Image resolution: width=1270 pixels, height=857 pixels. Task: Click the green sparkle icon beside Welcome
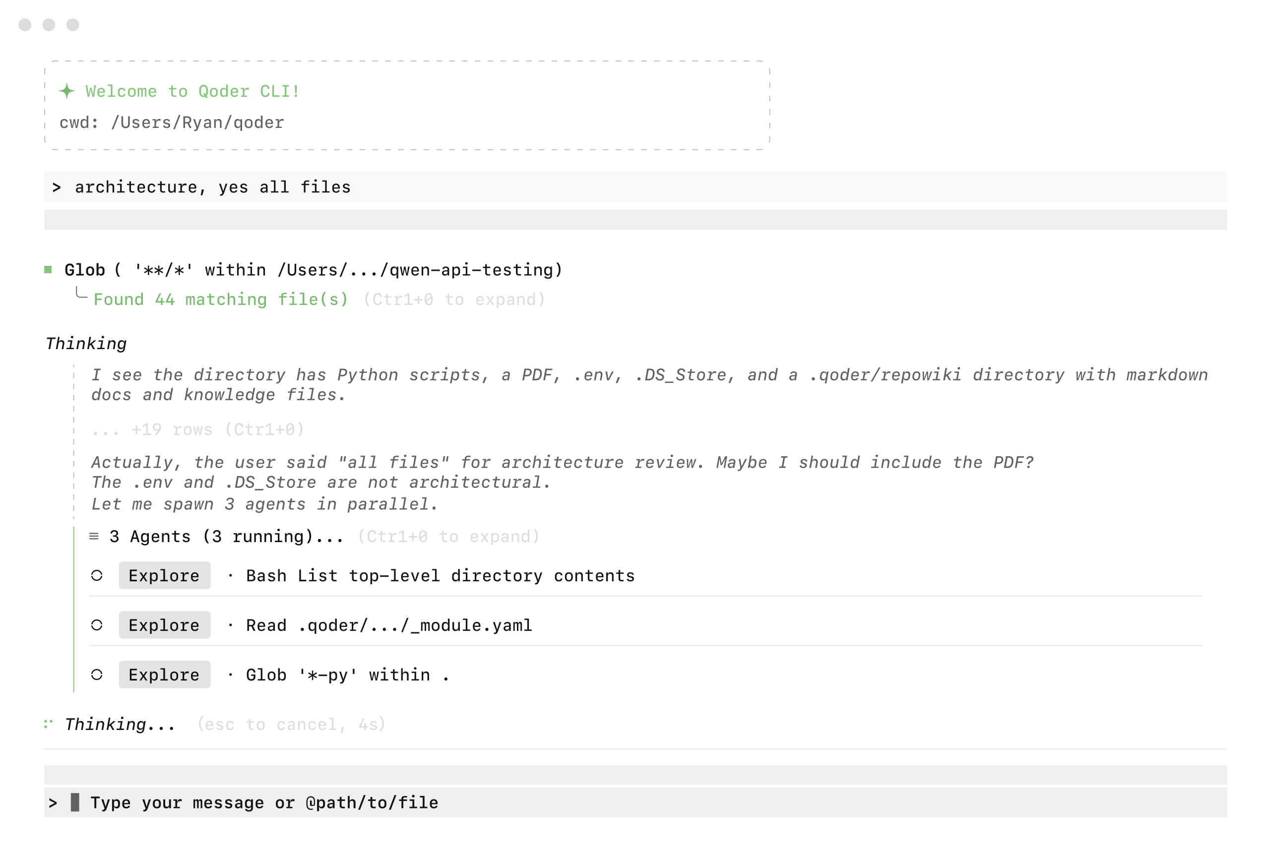[x=66, y=91]
